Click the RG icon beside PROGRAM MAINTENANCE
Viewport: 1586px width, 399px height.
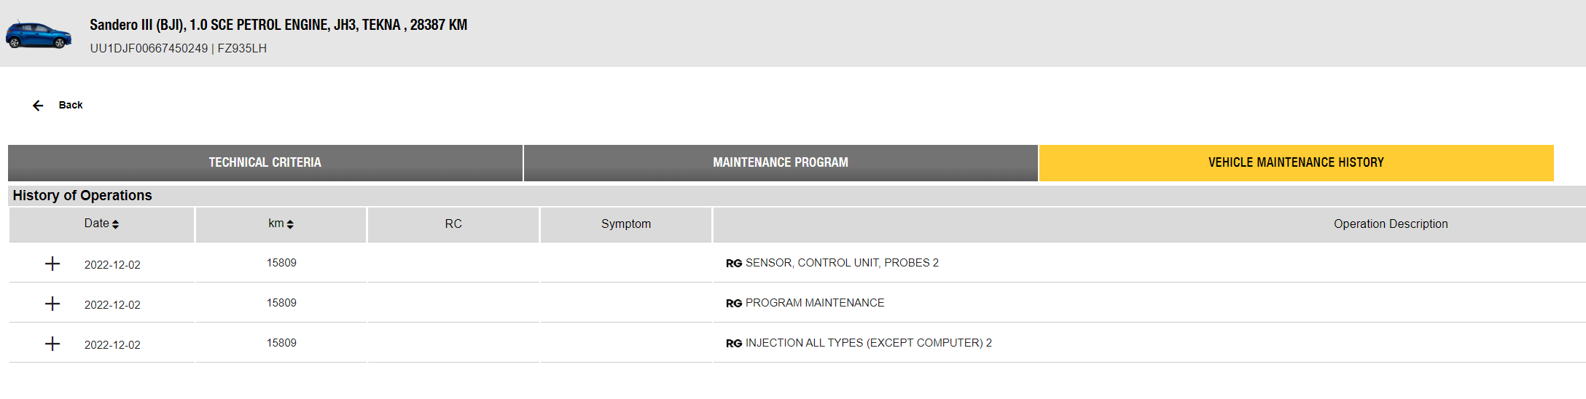click(733, 304)
